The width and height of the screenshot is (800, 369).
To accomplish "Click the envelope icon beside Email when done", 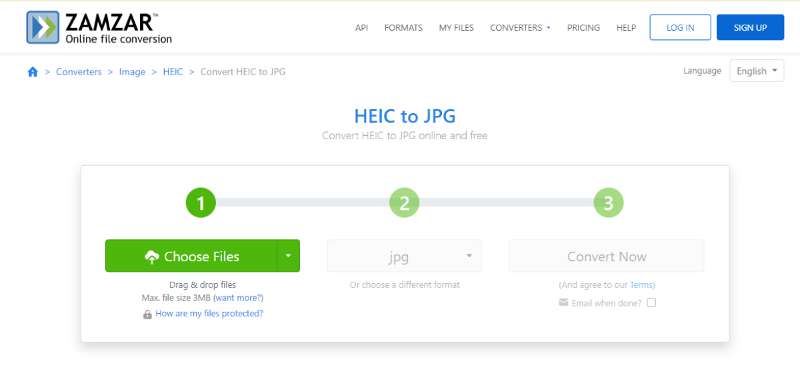I will click(x=563, y=302).
